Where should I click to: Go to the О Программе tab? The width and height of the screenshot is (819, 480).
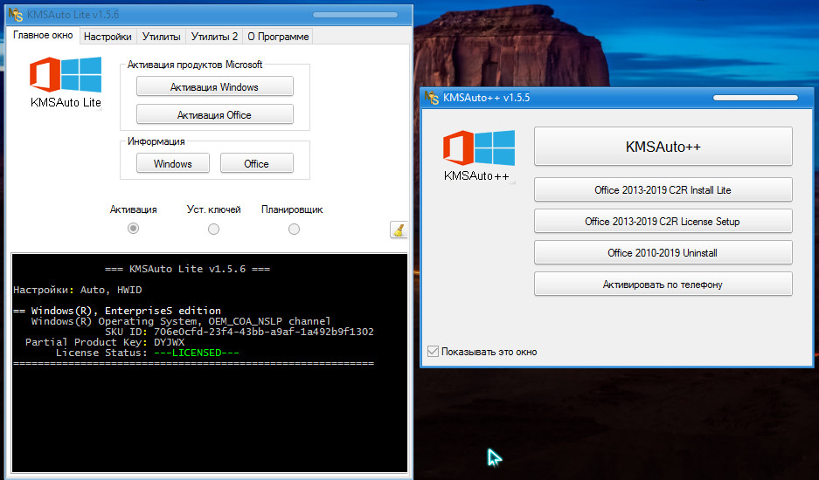[x=277, y=37]
